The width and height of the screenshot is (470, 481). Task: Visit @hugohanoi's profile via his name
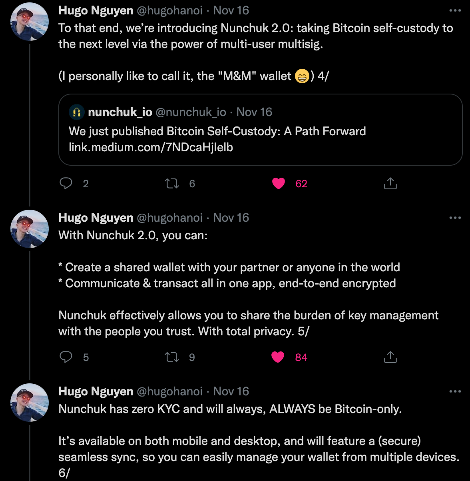[96, 10]
